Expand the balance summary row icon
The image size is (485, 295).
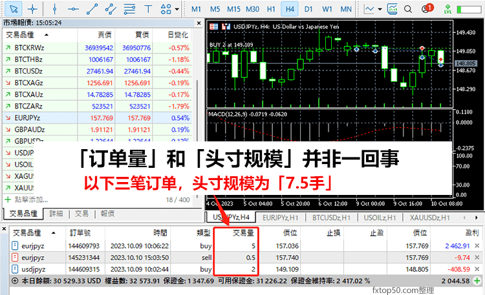pyautogui.click(x=15, y=281)
